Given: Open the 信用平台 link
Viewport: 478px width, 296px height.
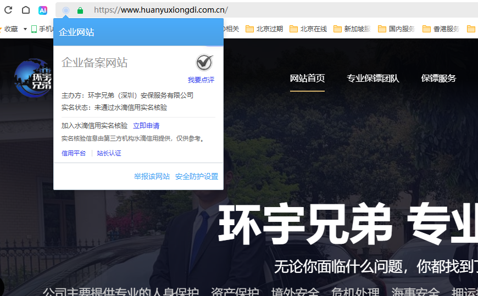Looking at the screenshot, I should [x=74, y=153].
